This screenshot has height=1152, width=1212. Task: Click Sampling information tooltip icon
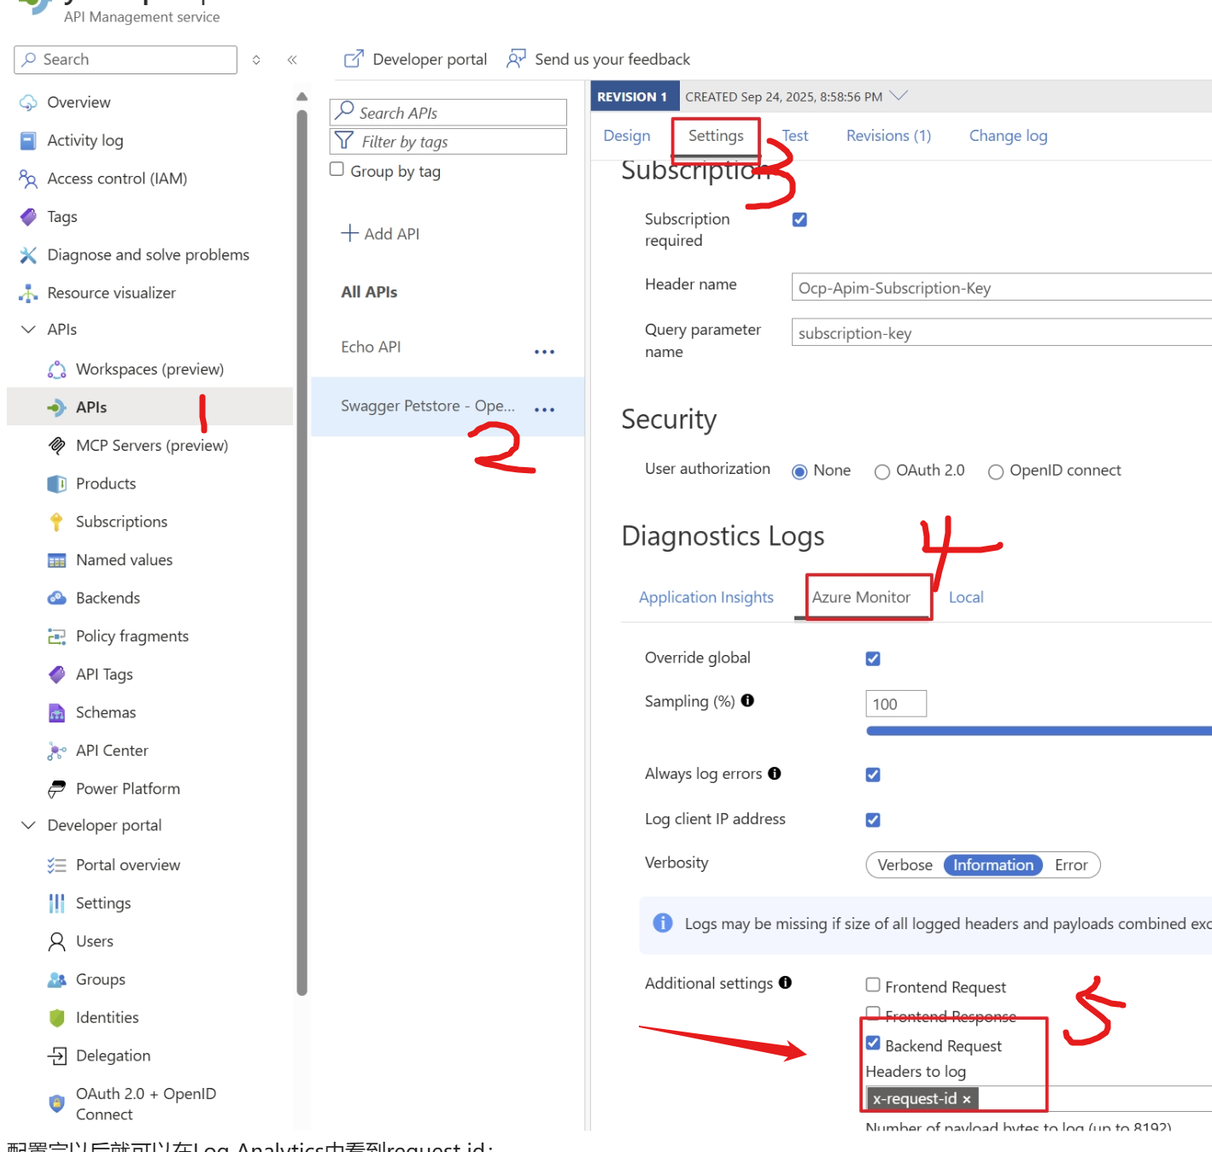(x=747, y=701)
